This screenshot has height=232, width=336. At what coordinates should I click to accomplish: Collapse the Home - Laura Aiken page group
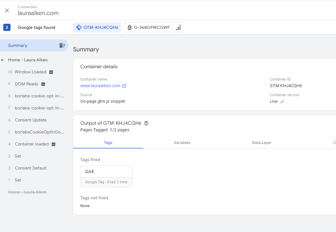(x=2, y=60)
